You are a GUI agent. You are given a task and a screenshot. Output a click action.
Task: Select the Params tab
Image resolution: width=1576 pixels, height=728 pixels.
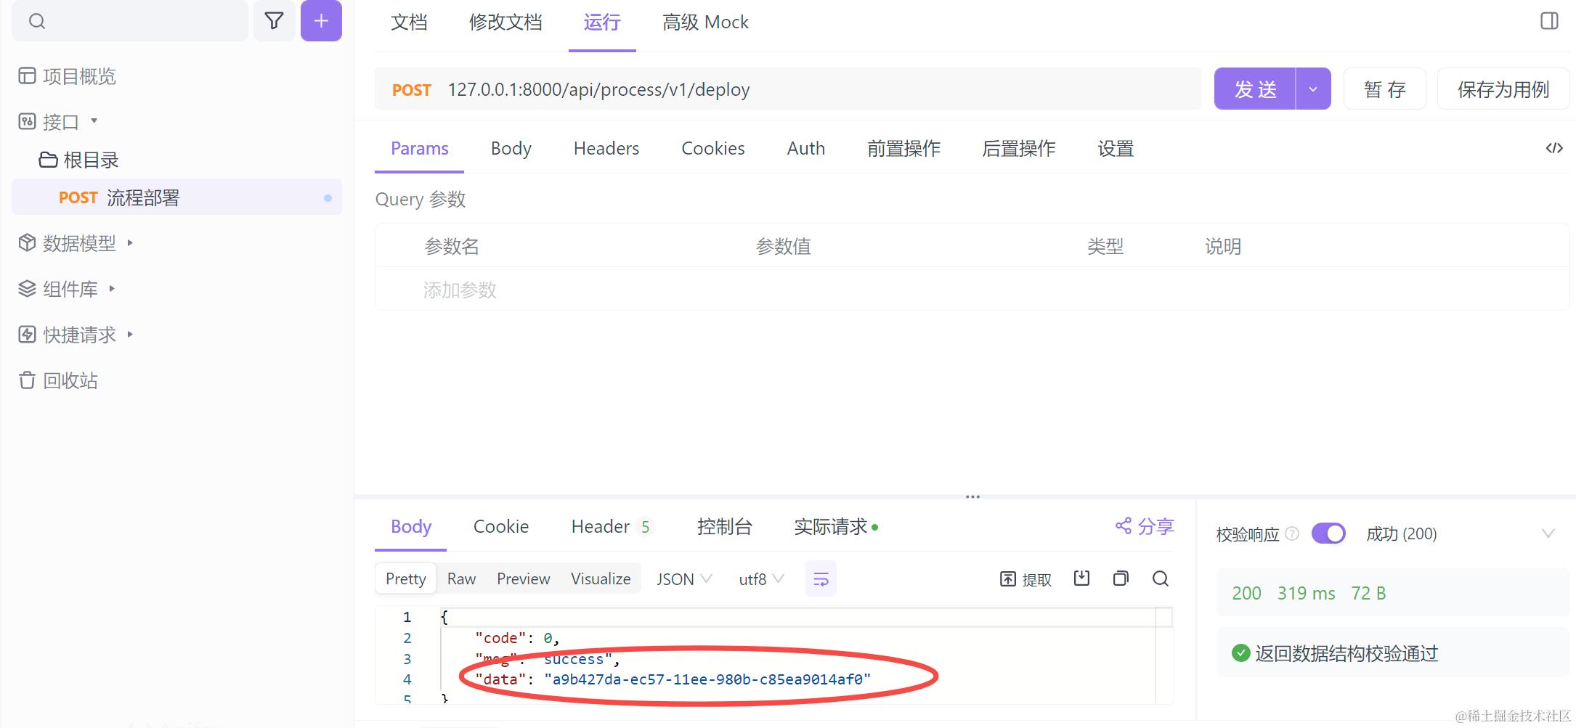[x=420, y=148]
